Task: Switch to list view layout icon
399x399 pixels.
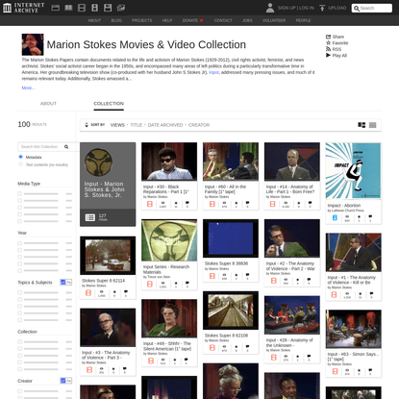Action: pyautogui.click(x=372, y=125)
